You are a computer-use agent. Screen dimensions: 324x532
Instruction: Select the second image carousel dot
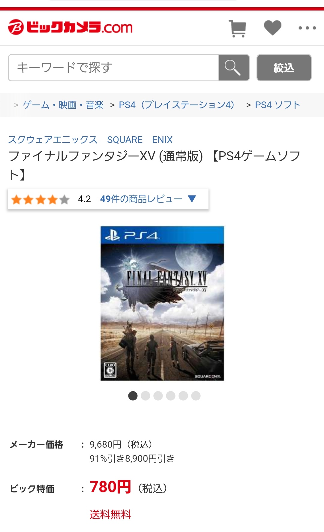click(x=145, y=396)
